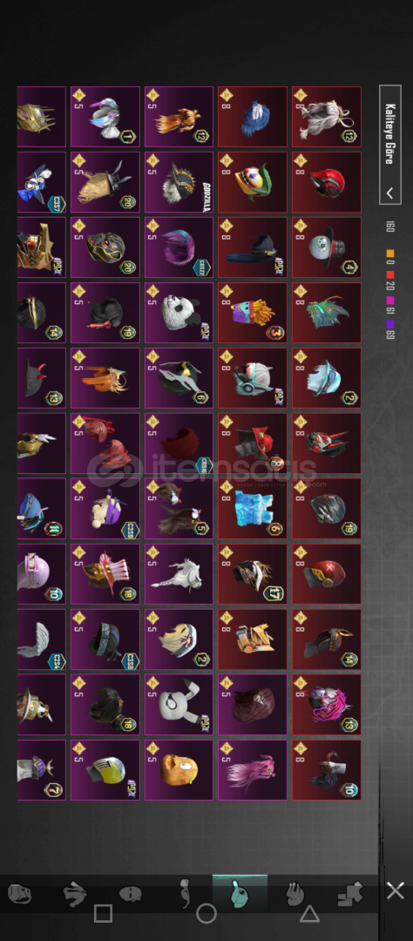413x941 pixels.
Task: Select the Godzilla headgear item
Action: click(179, 182)
